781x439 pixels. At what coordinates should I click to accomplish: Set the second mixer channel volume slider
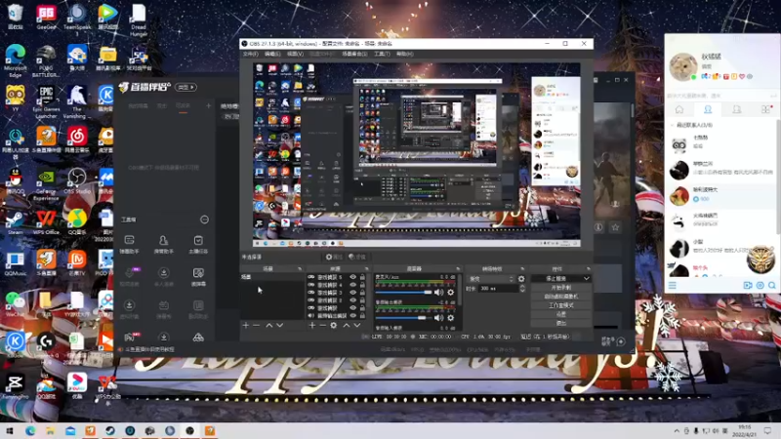403,318
